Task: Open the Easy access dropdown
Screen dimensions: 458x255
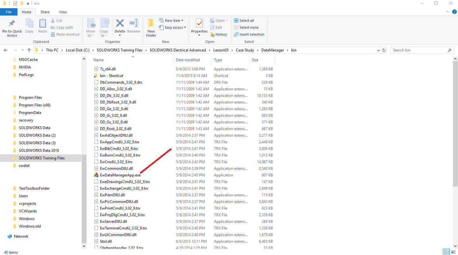Action: (172, 27)
